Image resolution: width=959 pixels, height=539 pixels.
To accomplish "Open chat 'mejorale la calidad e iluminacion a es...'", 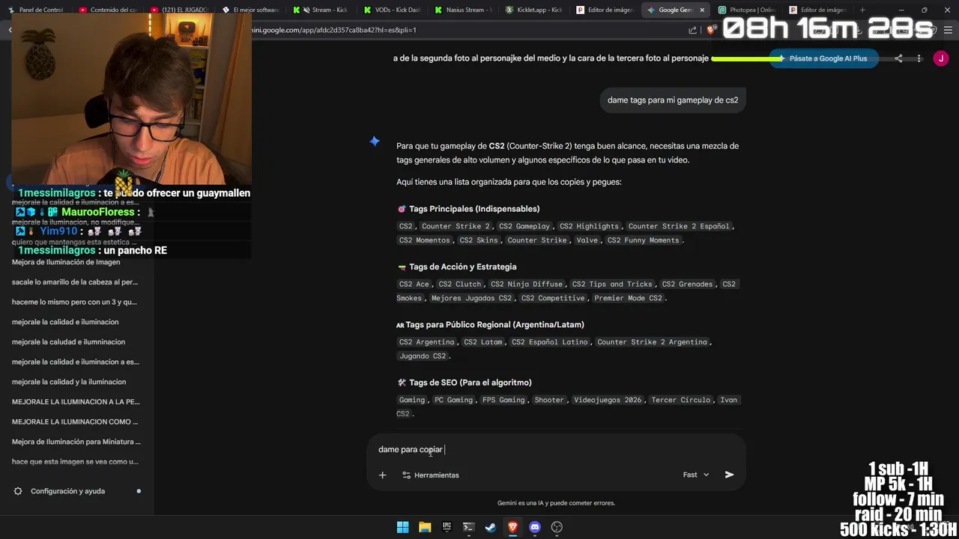I will [x=75, y=362].
